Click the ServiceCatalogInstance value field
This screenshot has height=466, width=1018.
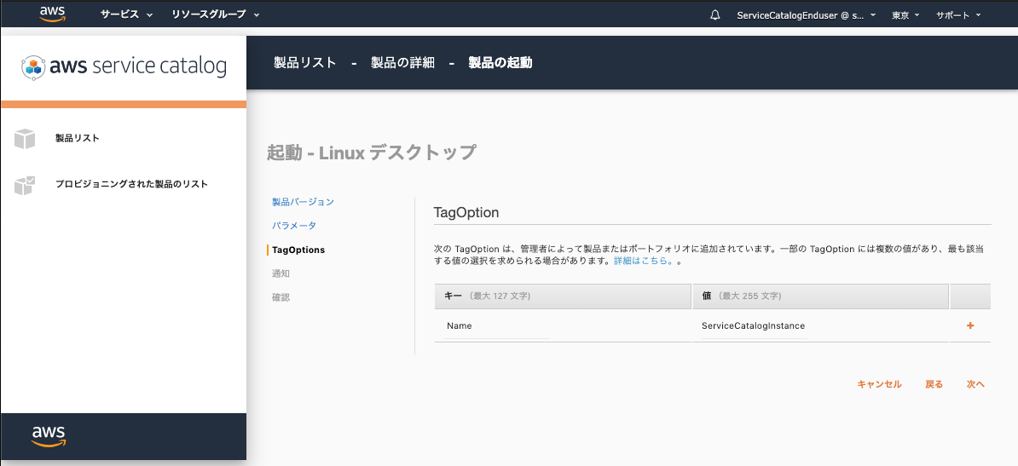click(754, 326)
